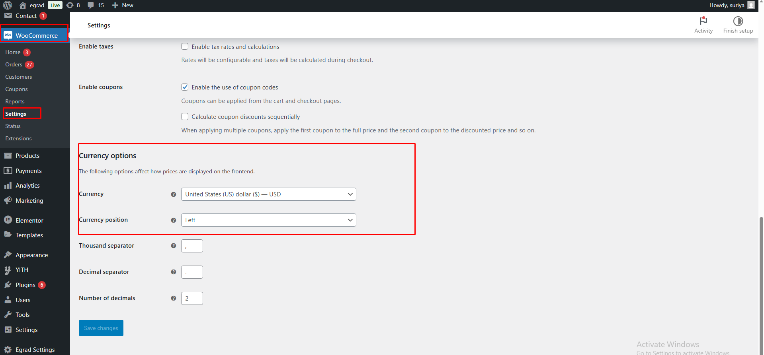Screen dimensions: 764x355
Task: Check Calculate coupon discounts sequentially
Action: pos(185,116)
